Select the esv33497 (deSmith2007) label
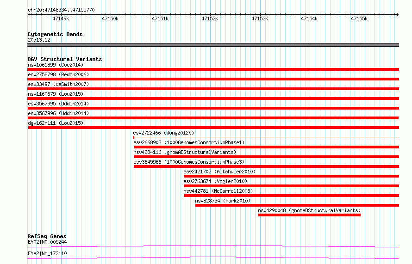The height and width of the screenshot is (264, 412). [58, 84]
